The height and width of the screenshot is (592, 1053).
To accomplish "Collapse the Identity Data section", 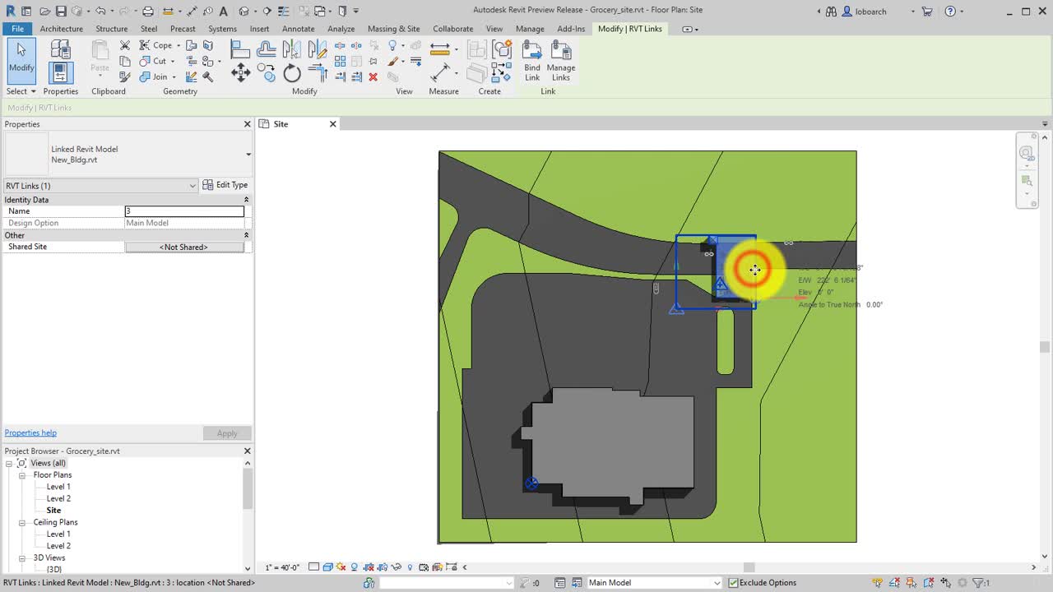I will pos(246,200).
